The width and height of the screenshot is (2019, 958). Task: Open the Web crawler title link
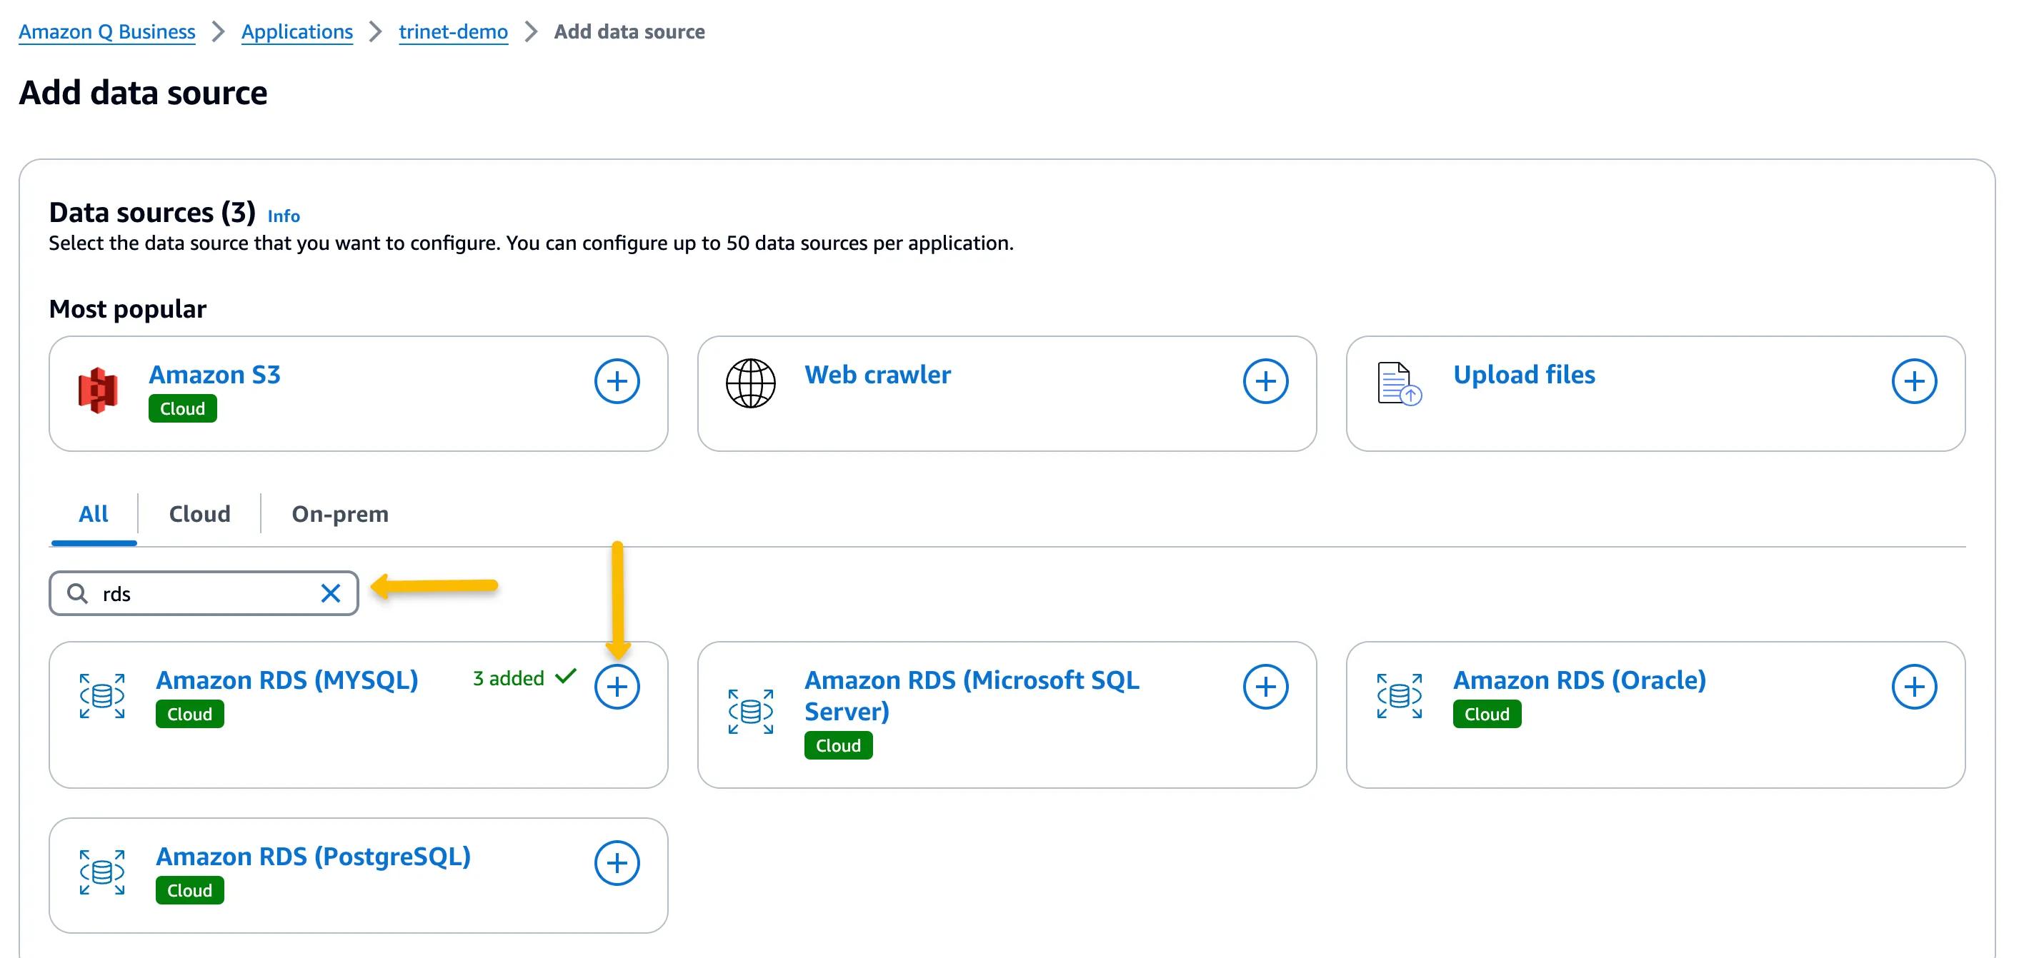pos(878,375)
